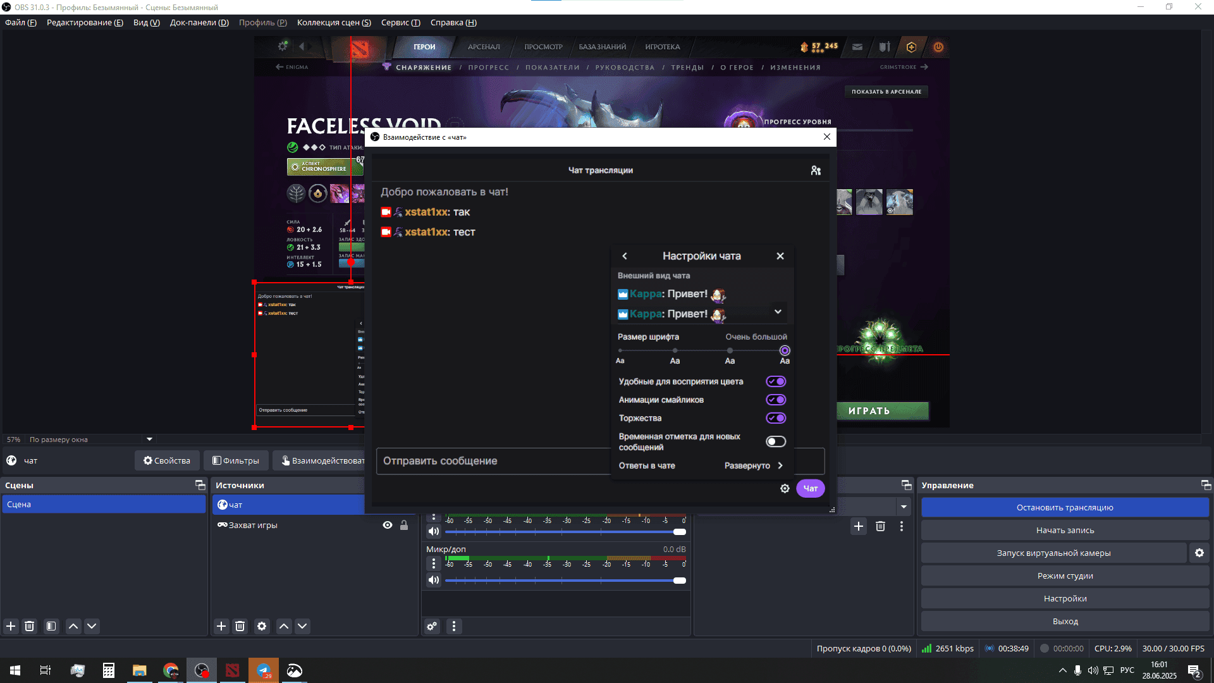Mute the Микр/доп audio channel speaker icon
This screenshot has height=683, width=1214.
(x=433, y=580)
